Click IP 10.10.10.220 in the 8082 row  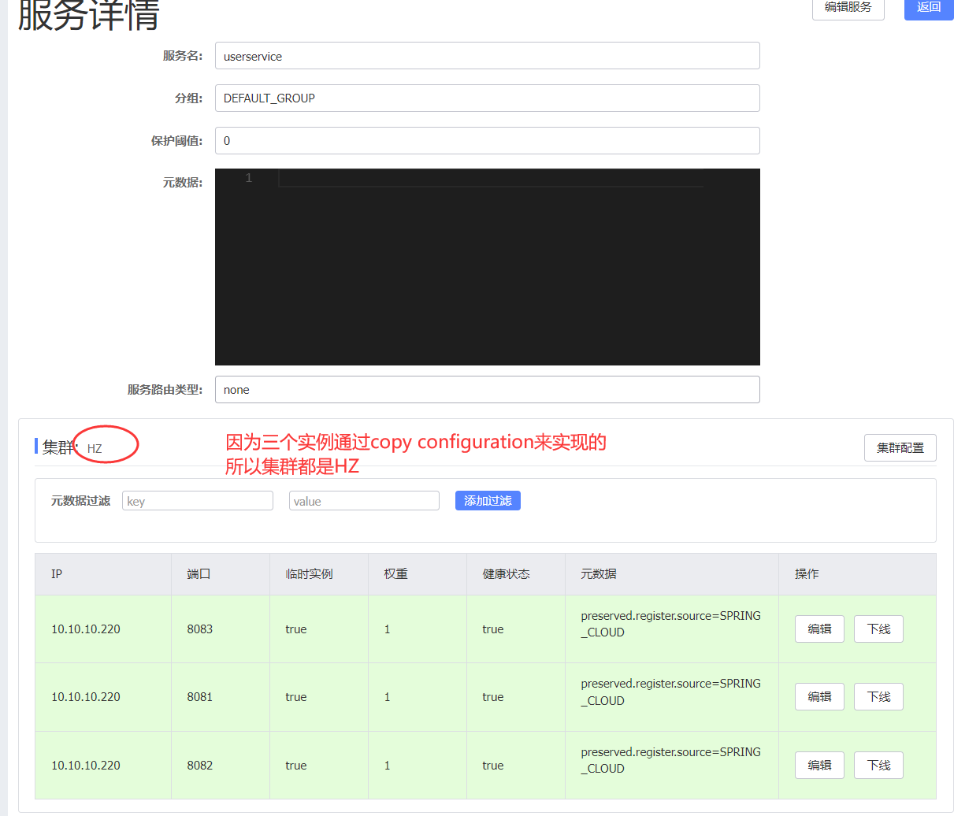pos(86,766)
